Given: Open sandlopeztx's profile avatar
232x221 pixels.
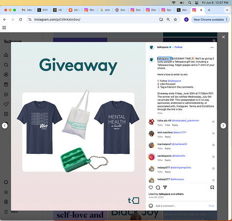Looking at the screenshot, I should (x=151, y=157).
